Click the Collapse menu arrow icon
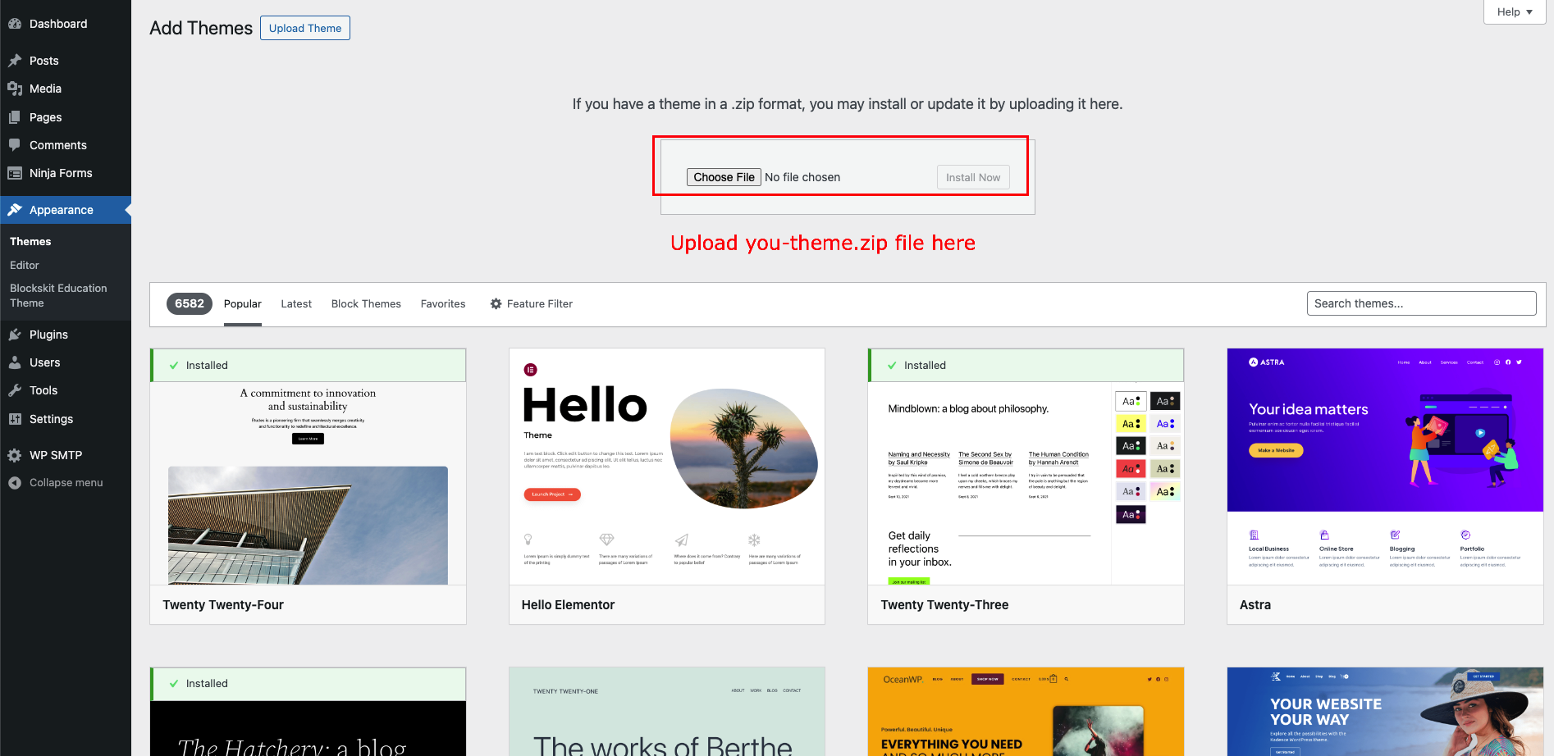 (x=15, y=483)
